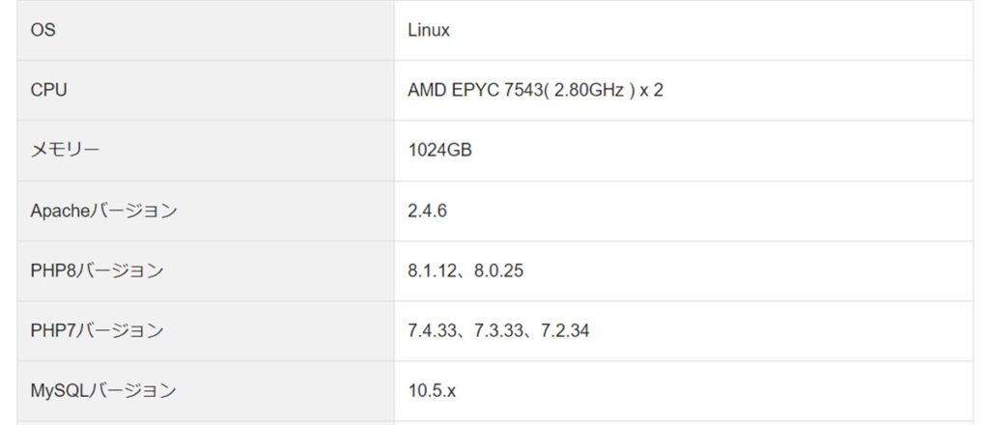This screenshot has width=989, height=425.
Task: Select the 7.4.33 version text
Action: click(432, 330)
